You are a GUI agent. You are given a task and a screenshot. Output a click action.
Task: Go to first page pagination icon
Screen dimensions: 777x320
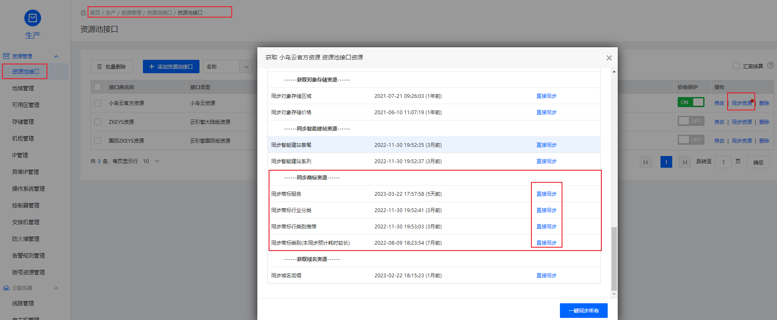click(x=646, y=162)
